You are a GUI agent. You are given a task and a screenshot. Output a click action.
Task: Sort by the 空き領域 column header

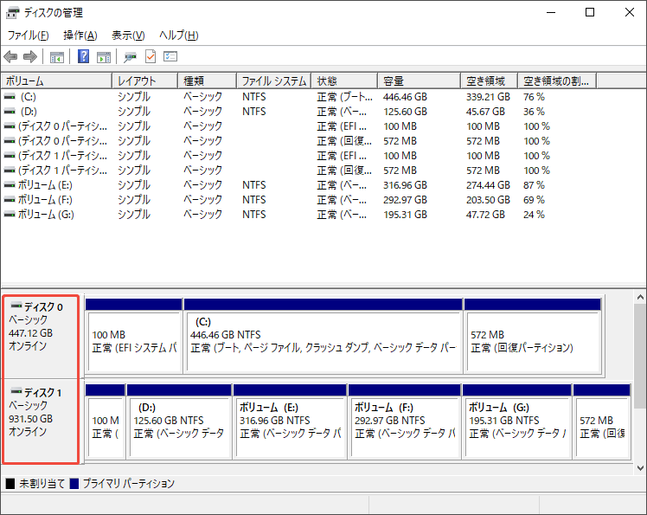[x=490, y=81]
